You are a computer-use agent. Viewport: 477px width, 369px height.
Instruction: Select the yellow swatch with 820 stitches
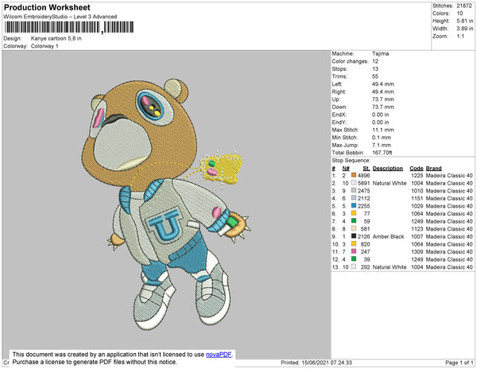(x=354, y=243)
